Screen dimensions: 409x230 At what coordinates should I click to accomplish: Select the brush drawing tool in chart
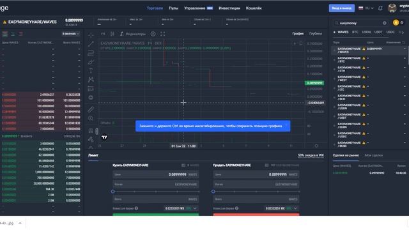click(x=91, y=62)
